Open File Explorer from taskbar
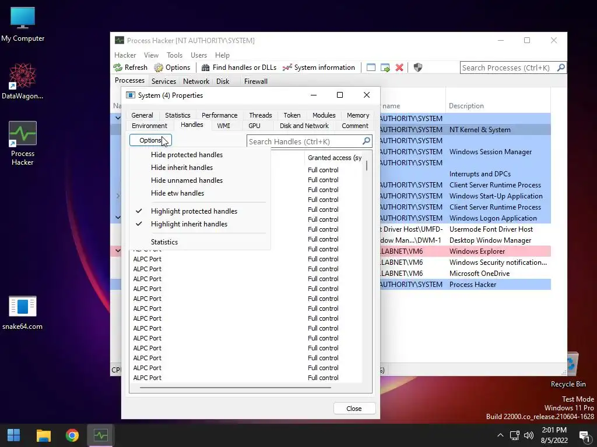The width and height of the screenshot is (597, 447). pyautogui.click(x=43, y=435)
